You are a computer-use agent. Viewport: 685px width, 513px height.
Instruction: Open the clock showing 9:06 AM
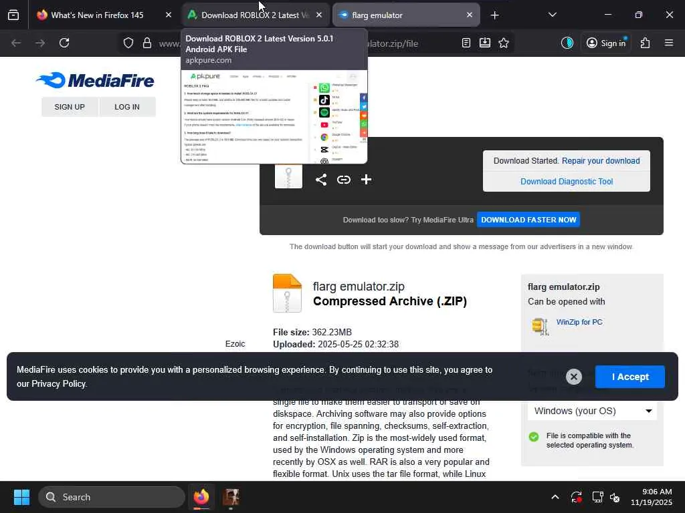(x=652, y=497)
